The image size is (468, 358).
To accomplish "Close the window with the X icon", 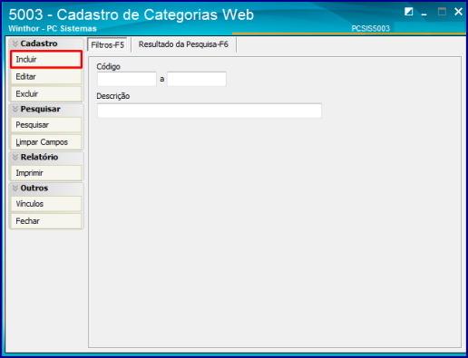I will (458, 12).
